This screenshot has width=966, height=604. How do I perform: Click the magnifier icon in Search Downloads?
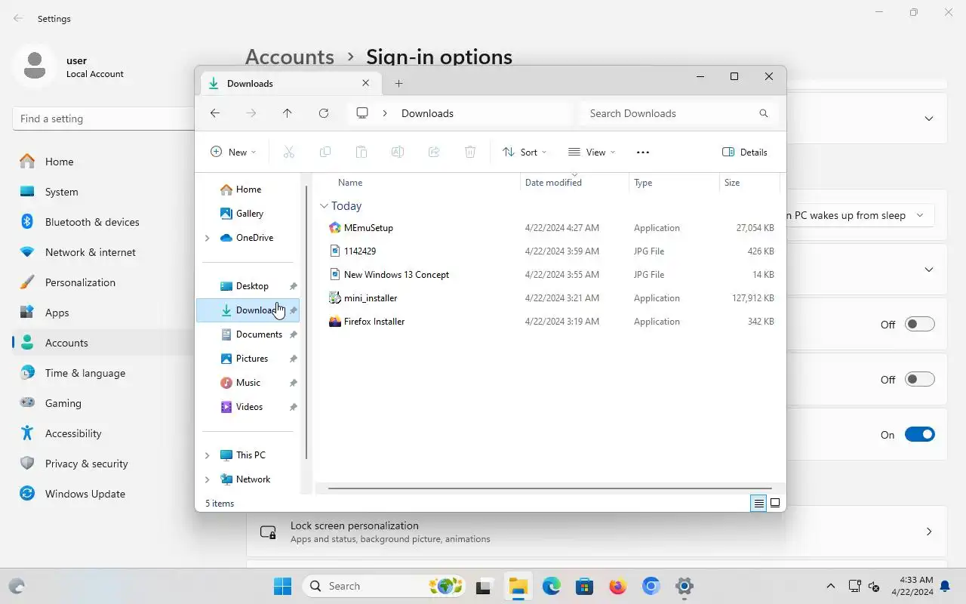(764, 113)
